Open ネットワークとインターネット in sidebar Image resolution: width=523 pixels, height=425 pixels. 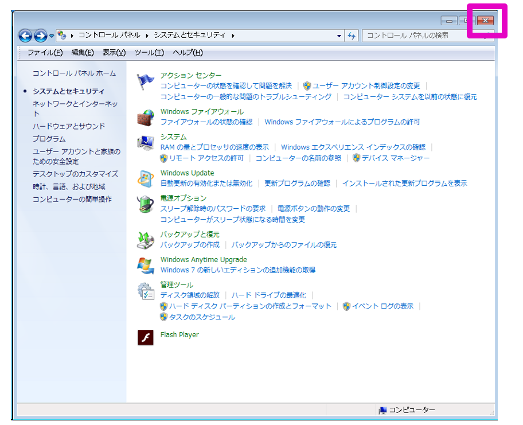[x=75, y=109]
